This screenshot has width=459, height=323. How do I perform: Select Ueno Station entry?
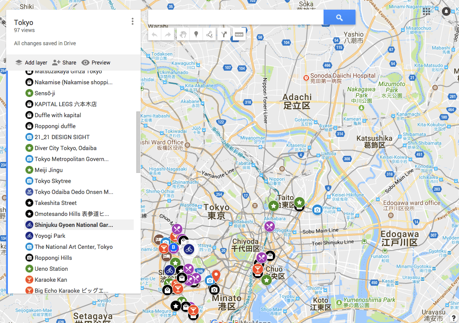[x=79, y=269]
